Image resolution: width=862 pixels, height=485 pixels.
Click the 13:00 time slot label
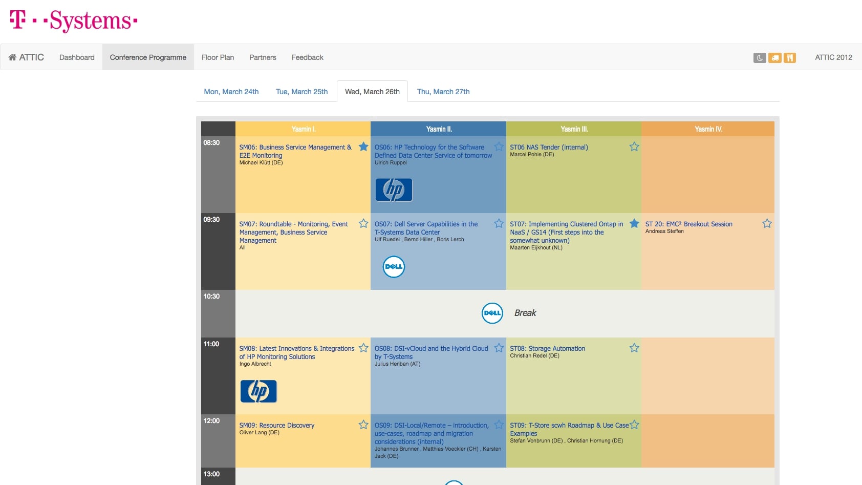point(211,474)
